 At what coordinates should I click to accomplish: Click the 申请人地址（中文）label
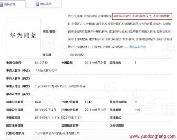(18, 86)
